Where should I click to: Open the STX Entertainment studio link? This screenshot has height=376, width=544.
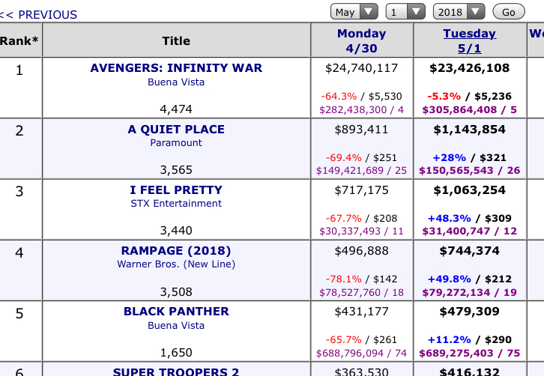(176, 203)
